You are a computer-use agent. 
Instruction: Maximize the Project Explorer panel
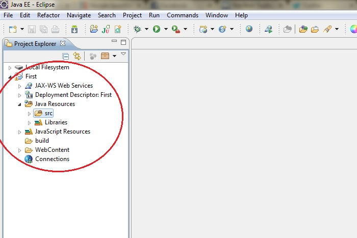coord(123,42)
